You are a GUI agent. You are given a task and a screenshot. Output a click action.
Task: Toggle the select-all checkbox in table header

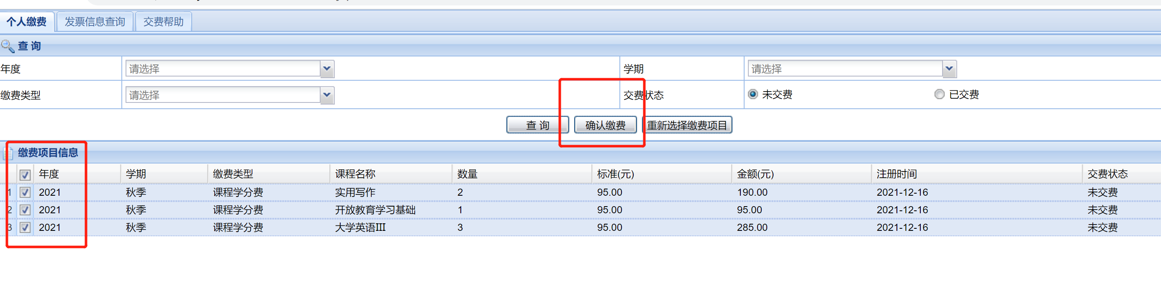coord(25,175)
